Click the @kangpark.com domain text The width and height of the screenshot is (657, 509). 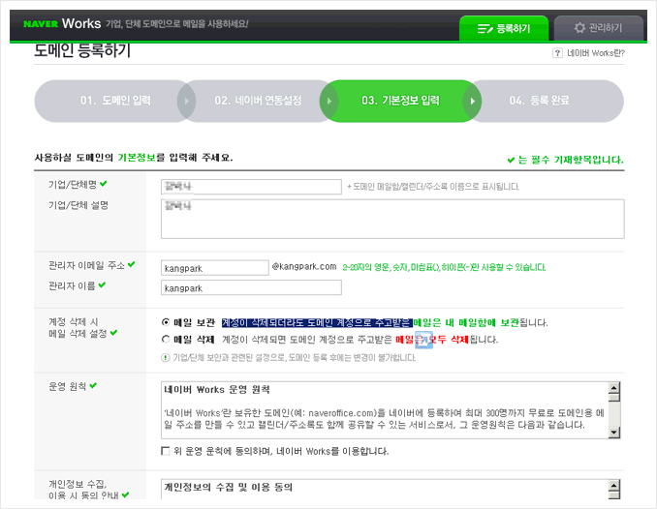coord(304,267)
